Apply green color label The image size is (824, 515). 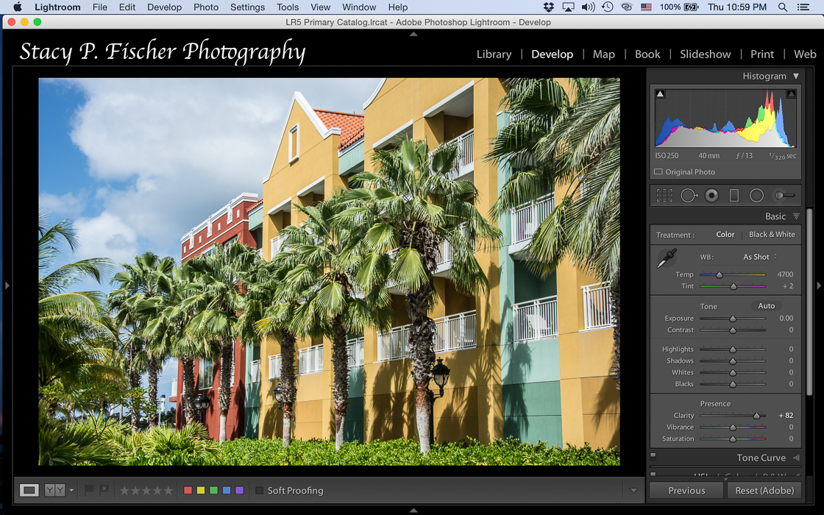tap(213, 490)
